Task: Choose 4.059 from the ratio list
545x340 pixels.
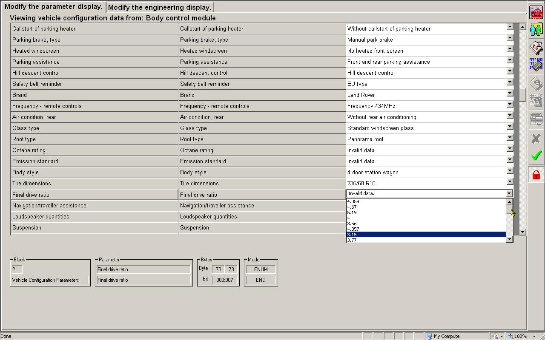Action: tap(426, 201)
